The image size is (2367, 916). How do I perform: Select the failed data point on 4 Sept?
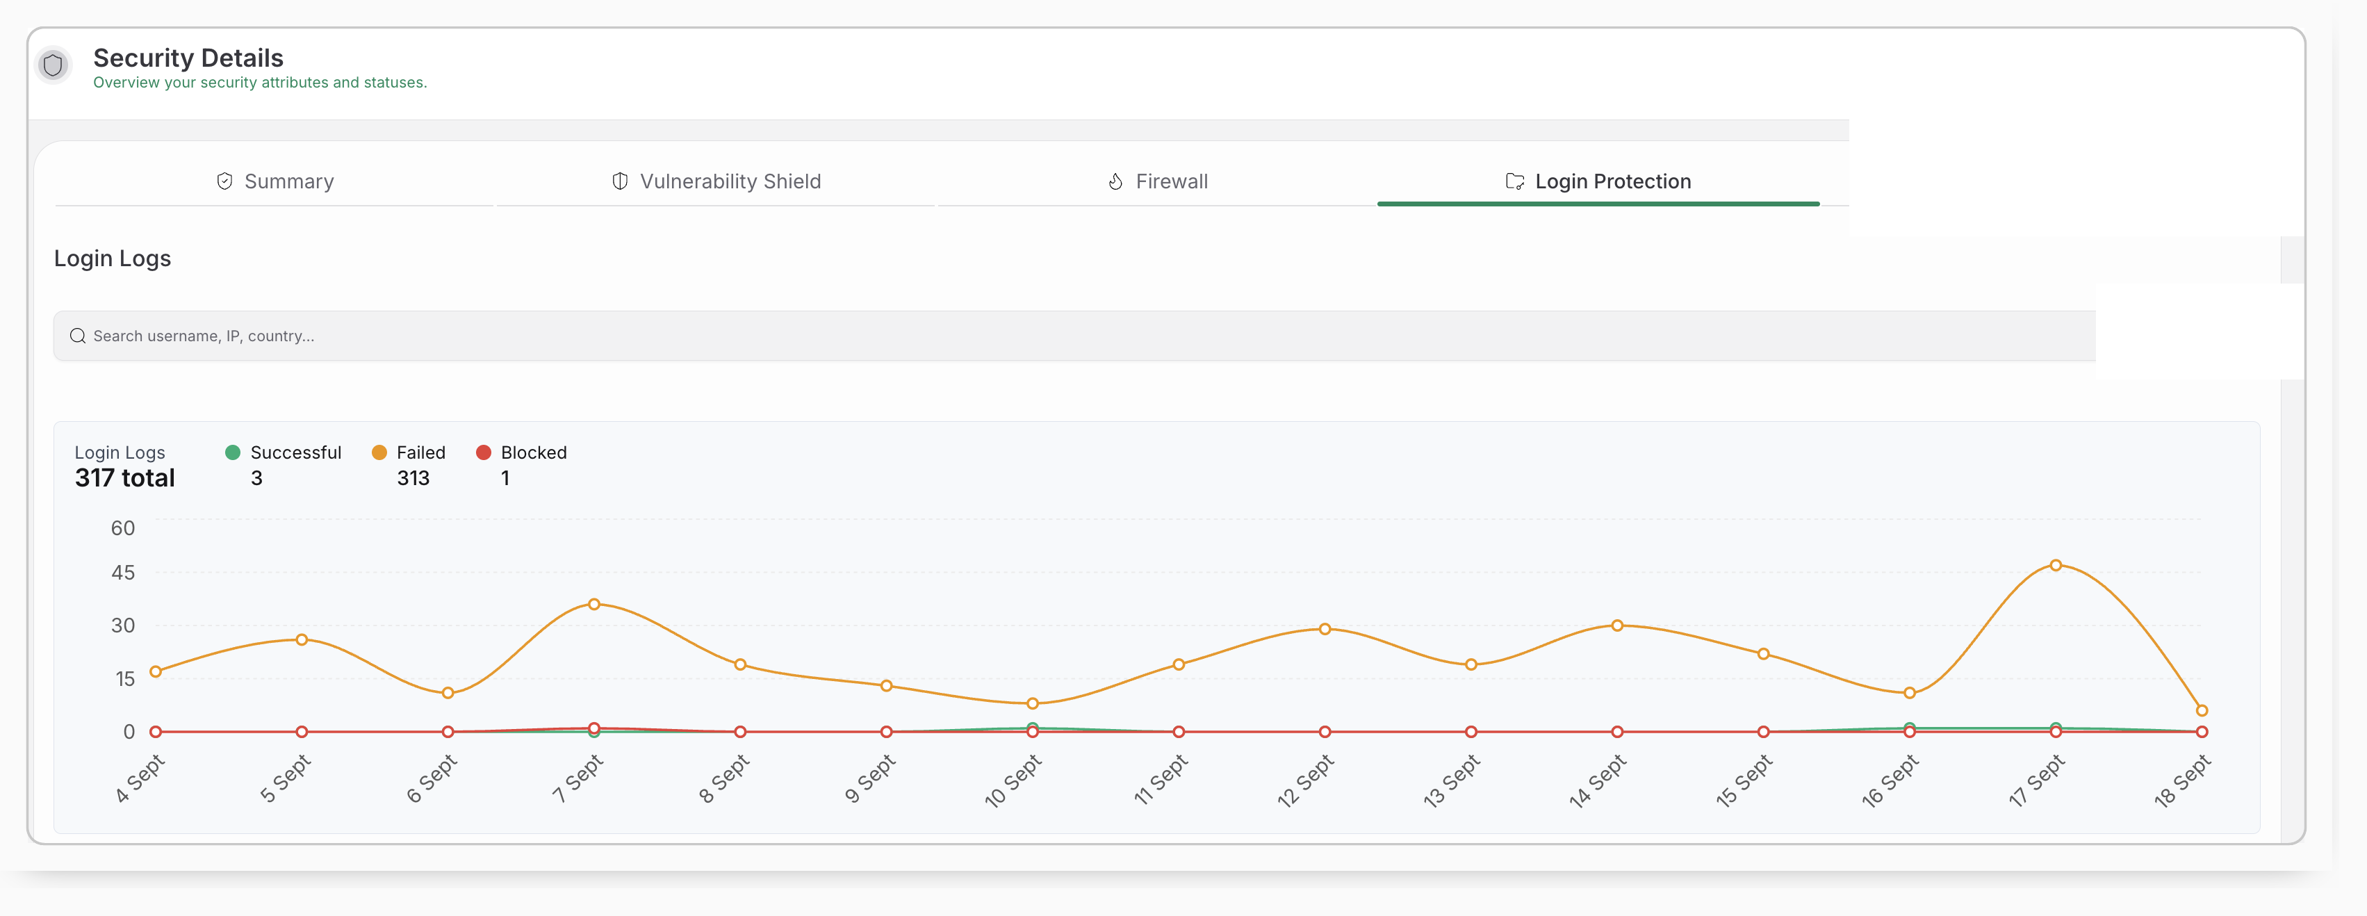pyautogui.click(x=156, y=671)
